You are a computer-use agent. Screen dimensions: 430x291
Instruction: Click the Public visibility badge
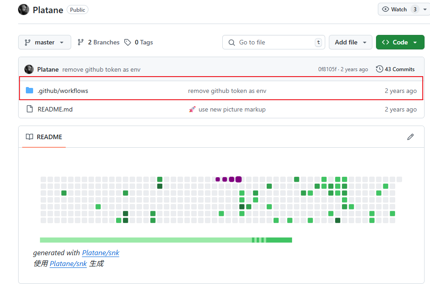pyautogui.click(x=78, y=10)
